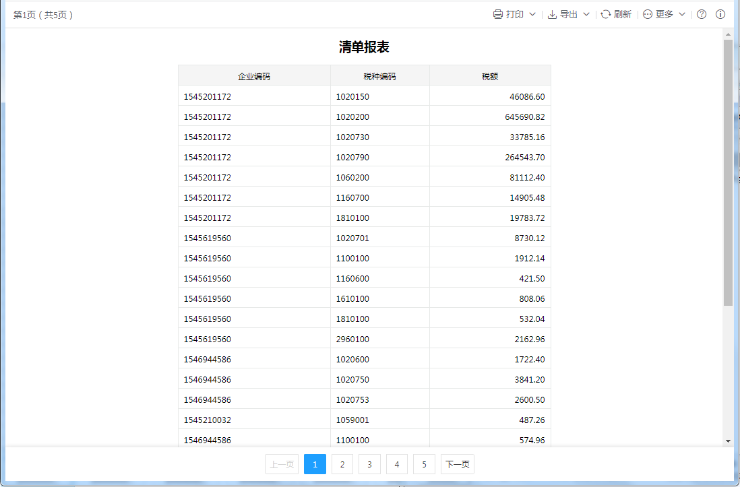
Task: Jump to page 3 in pagination
Action: pyautogui.click(x=369, y=464)
